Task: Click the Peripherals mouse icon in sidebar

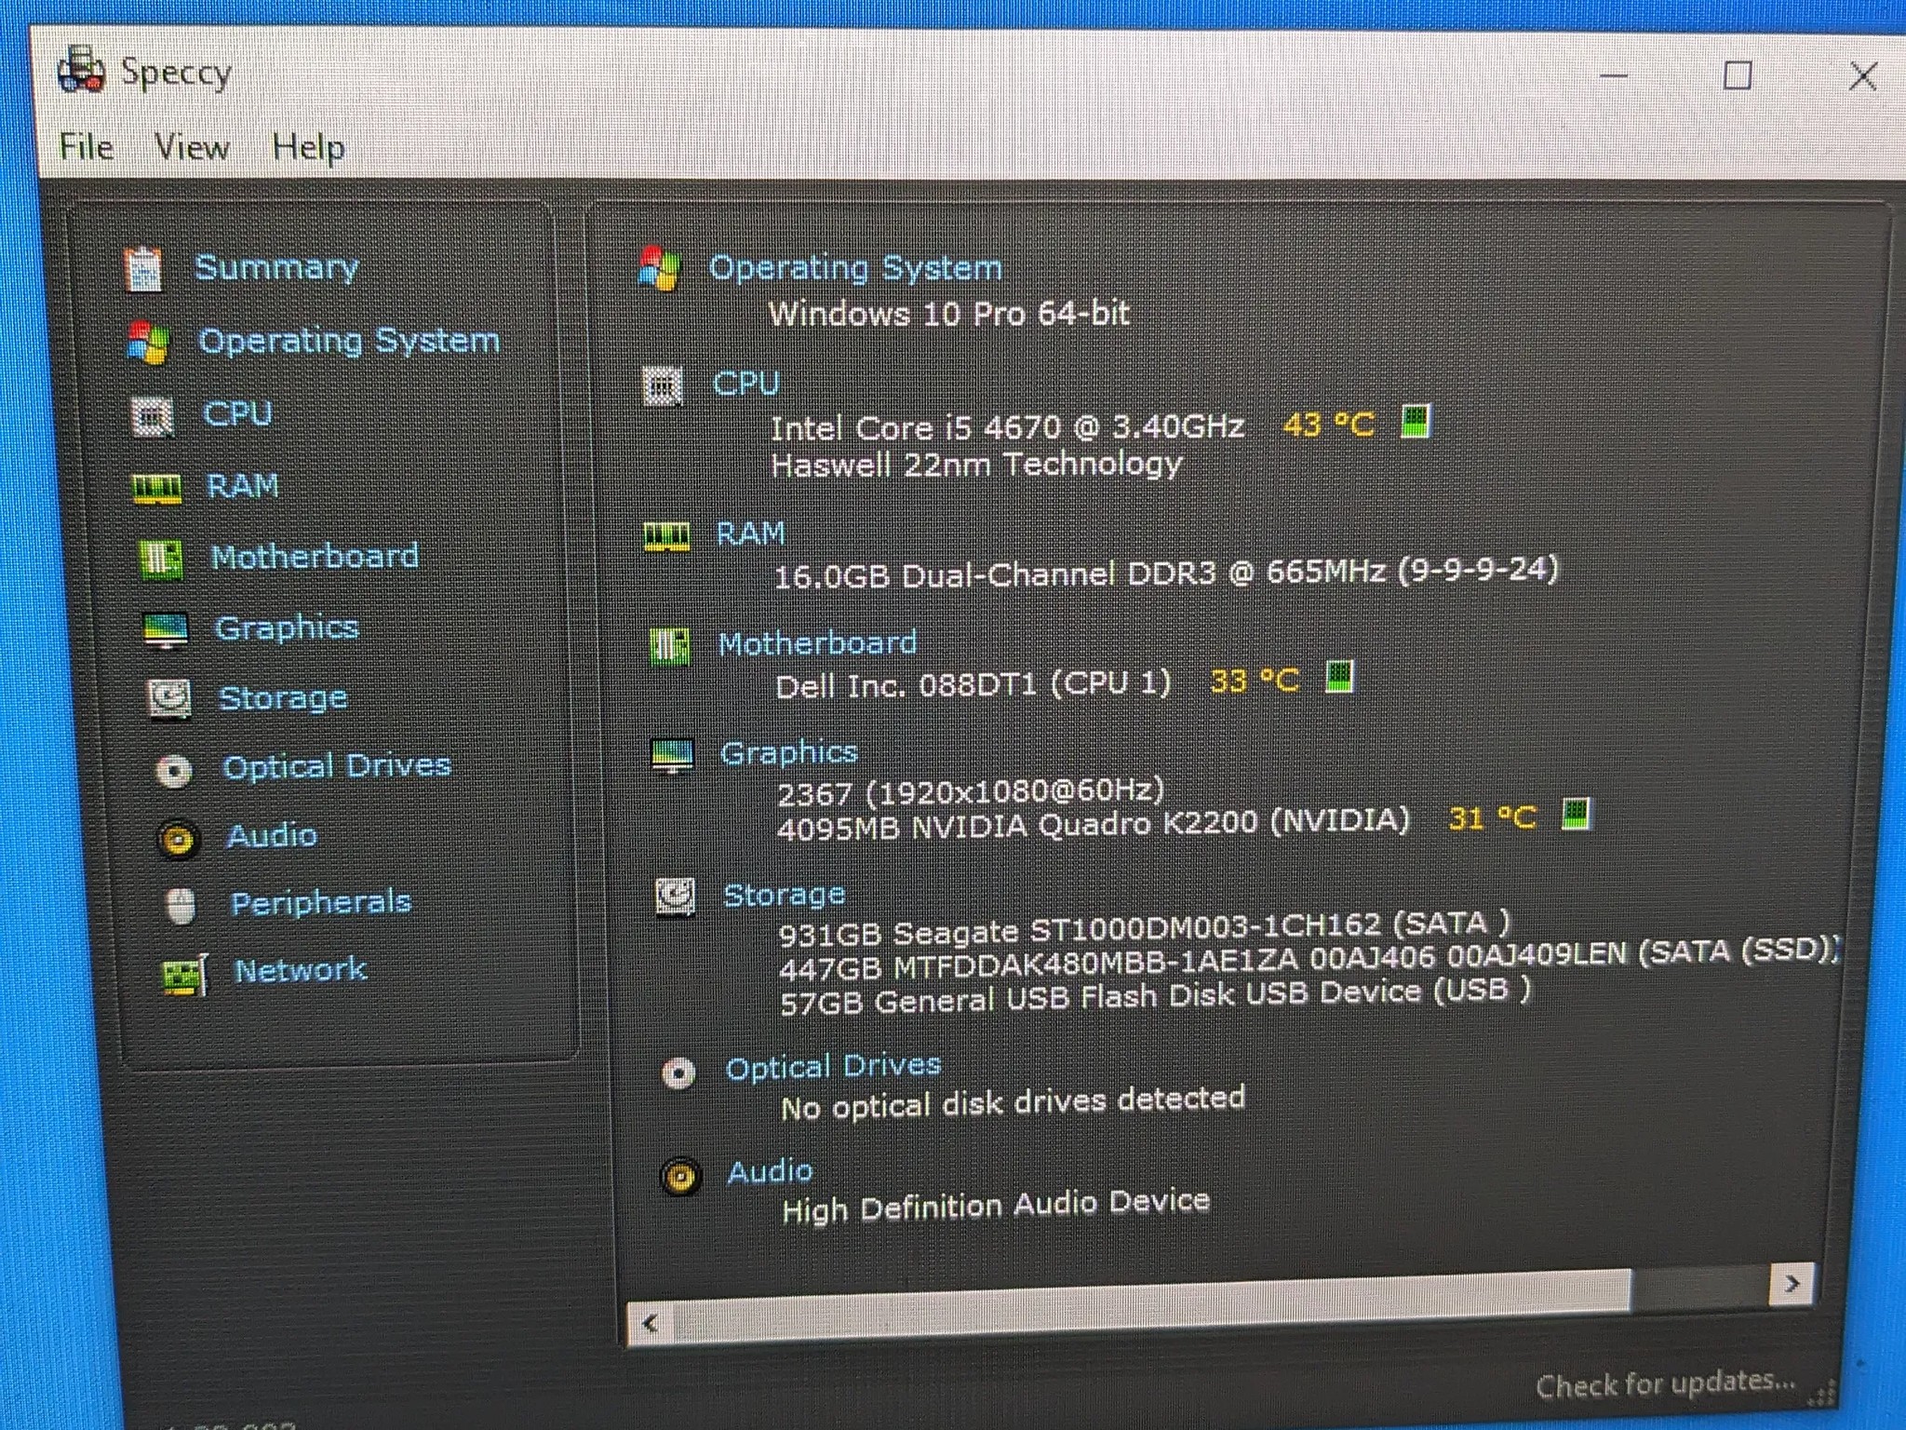Action: 181,906
